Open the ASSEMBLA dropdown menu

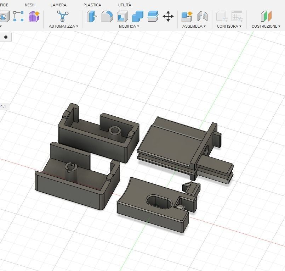click(194, 26)
